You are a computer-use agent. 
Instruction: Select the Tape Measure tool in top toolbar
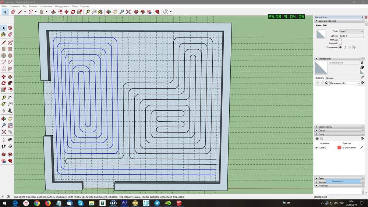coord(88,12)
